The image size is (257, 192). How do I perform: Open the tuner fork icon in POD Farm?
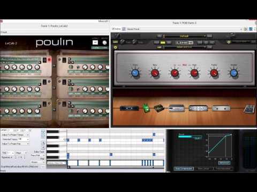pyautogui.click(x=117, y=36)
